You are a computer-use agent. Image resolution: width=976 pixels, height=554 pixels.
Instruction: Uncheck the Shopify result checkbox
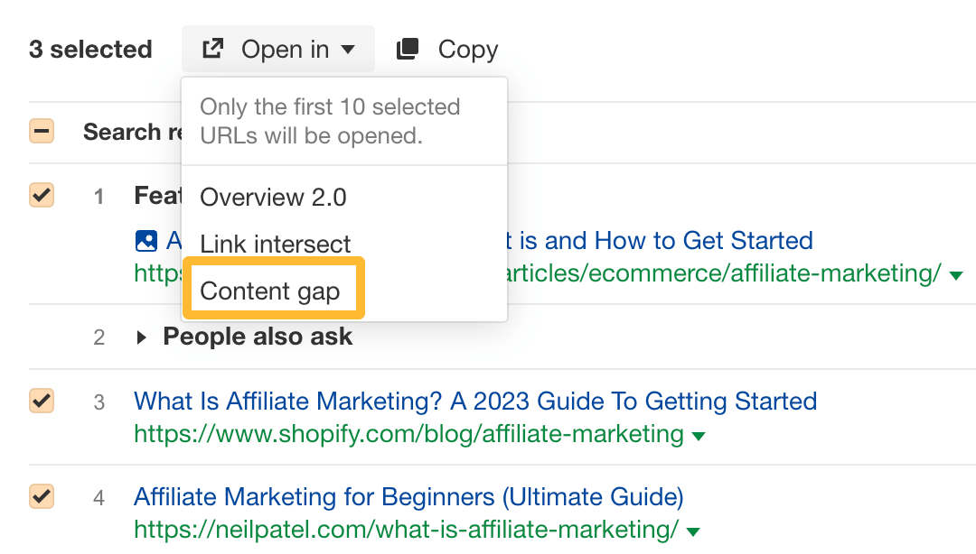coord(42,401)
